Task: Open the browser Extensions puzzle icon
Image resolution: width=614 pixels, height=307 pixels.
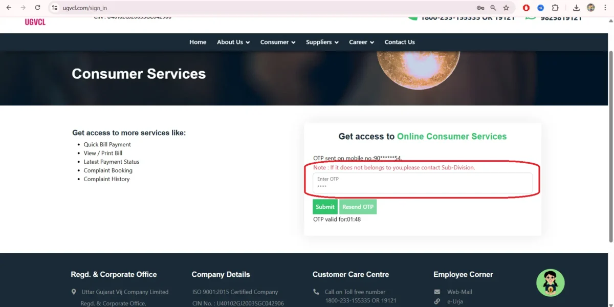Action: coord(555,8)
